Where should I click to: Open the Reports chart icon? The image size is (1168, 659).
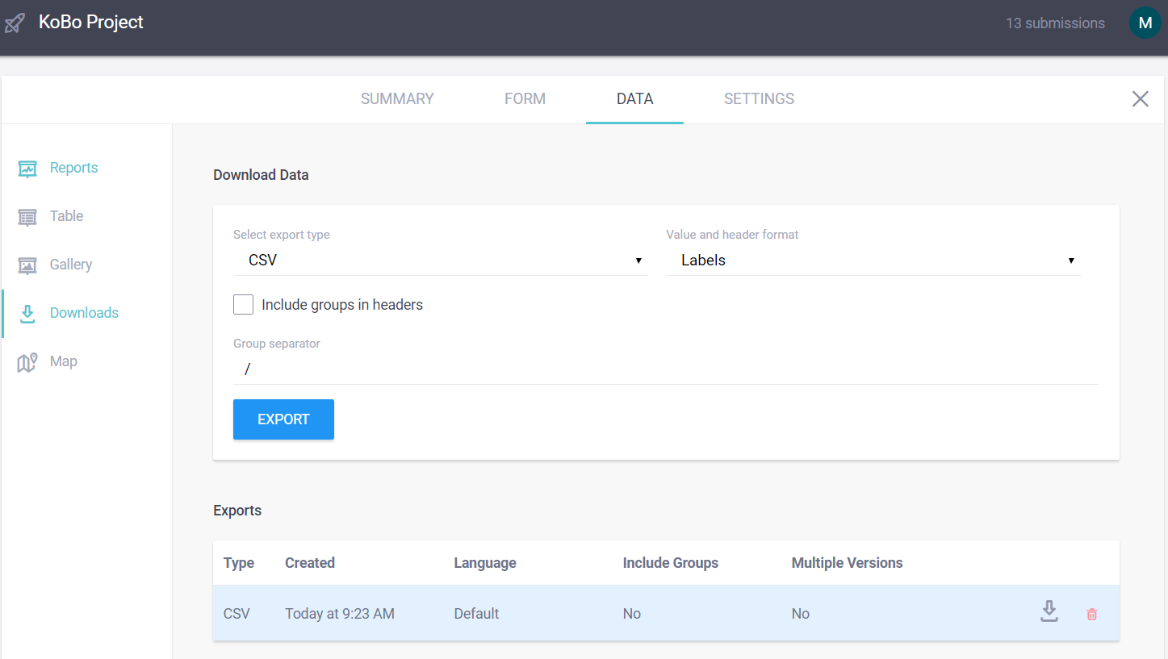27,168
